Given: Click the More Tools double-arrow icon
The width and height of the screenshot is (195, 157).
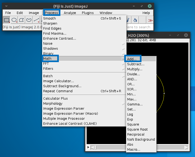Looking at the screenshot, I should 150,20.
